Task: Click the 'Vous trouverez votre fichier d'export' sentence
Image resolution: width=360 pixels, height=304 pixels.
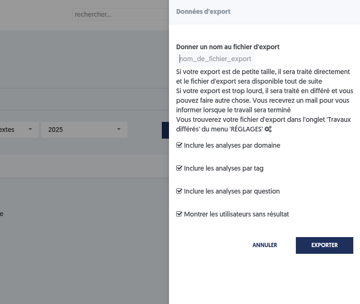Action: point(235,119)
